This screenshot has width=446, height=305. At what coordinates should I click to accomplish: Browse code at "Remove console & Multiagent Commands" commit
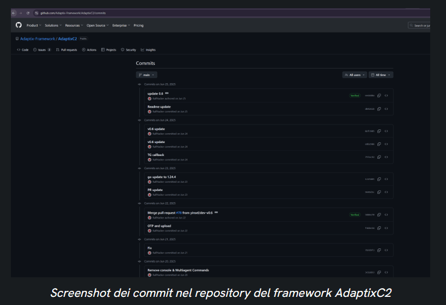click(x=386, y=272)
